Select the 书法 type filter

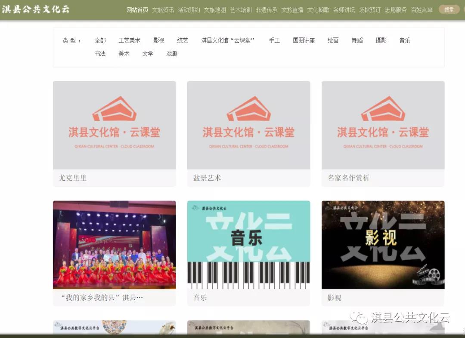[100, 54]
